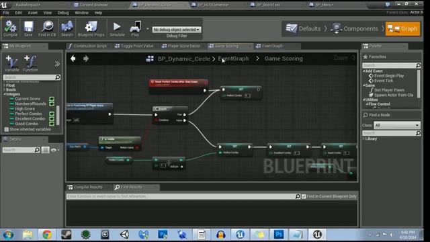Viewport: 430px width, 242px height.
Task: Open Photoshop from the taskbar
Action: pos(279,235)
